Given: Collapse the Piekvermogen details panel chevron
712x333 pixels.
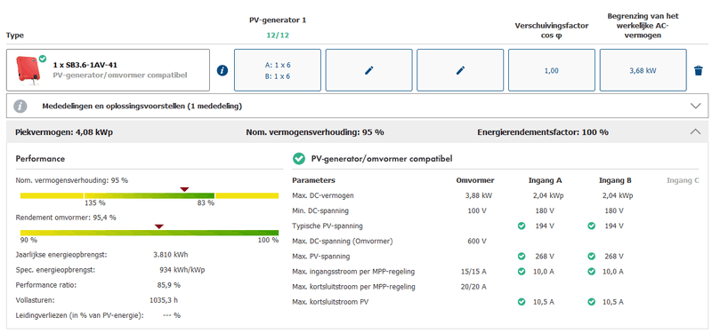Looking at the screenshot, I should [x=695, y=131].
